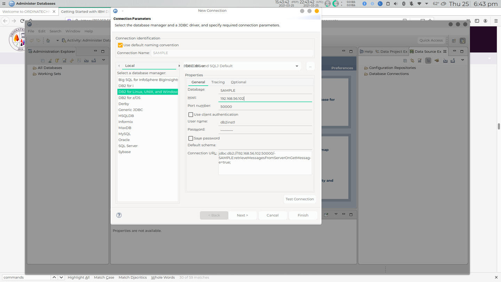Click volume speaker icon in system tray

[x=396, y=3]
